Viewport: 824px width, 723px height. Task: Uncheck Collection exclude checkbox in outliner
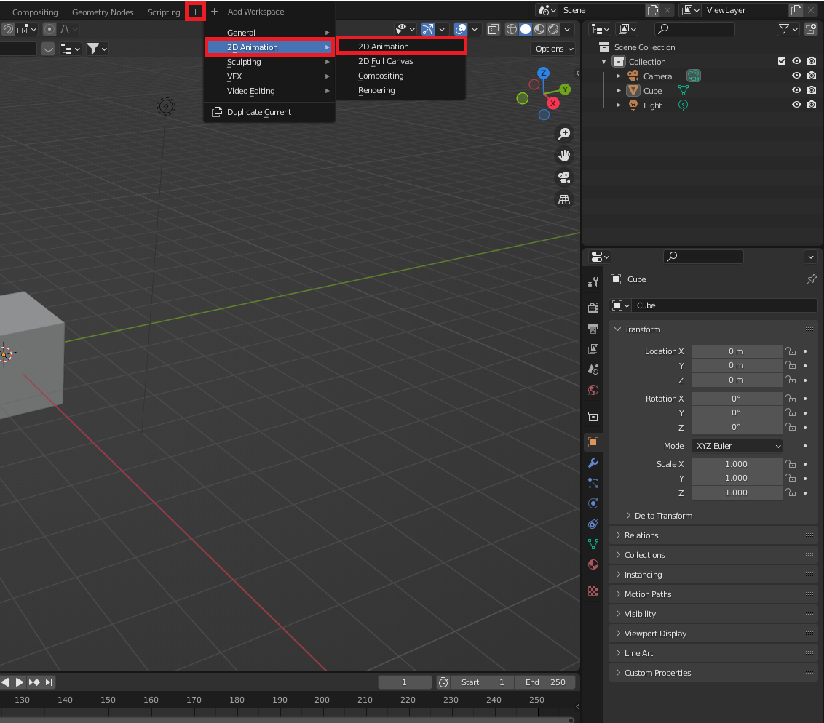782,61
